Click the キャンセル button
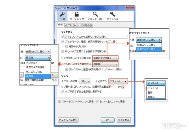Viewport: 189px width, 132px height. click(x=124, y=120)
